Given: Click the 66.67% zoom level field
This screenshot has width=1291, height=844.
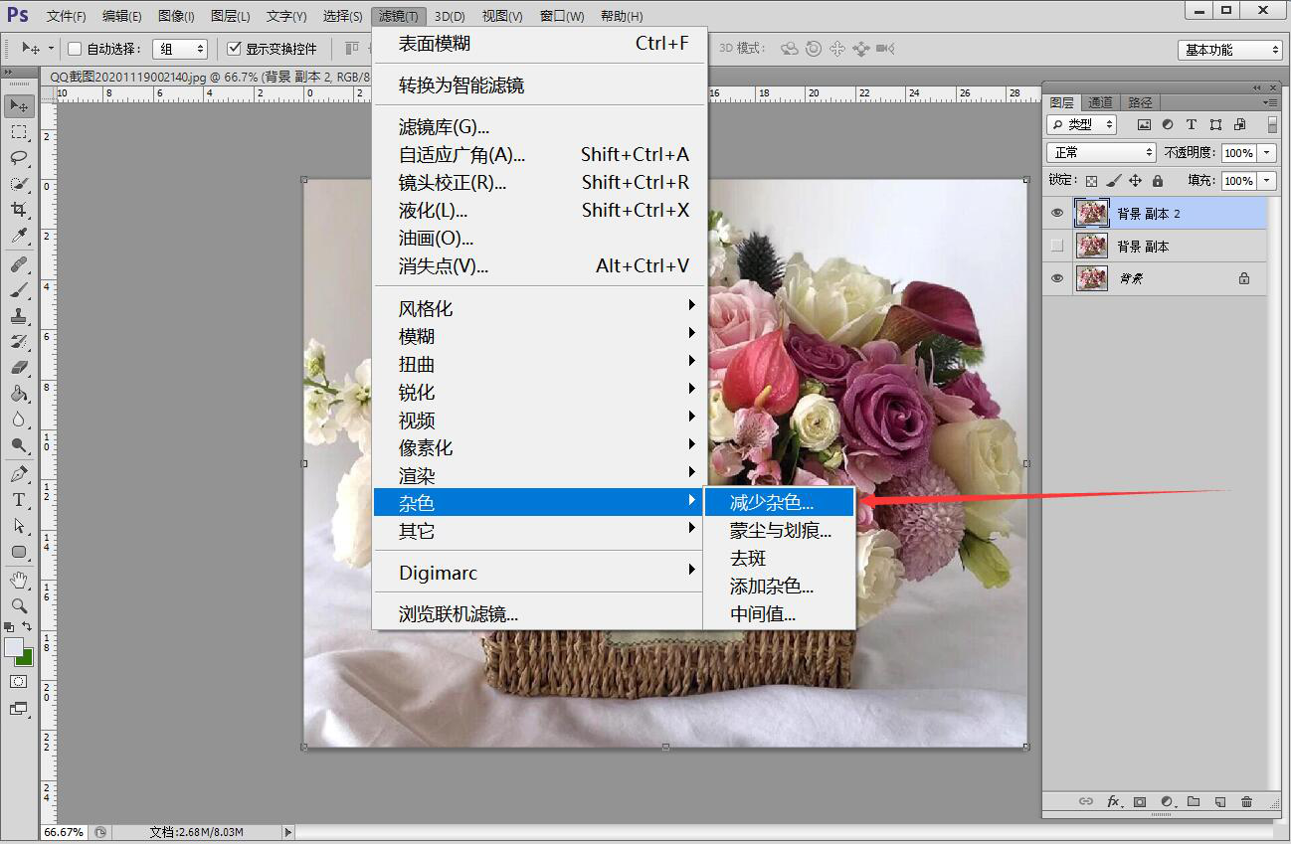Looking at the screenshot, I should (x=64, y=832).
